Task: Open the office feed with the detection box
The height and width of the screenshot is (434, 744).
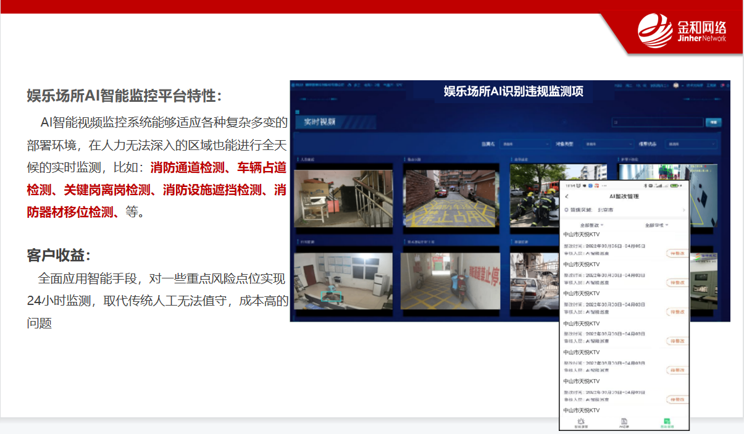Action: click(343, 282)
